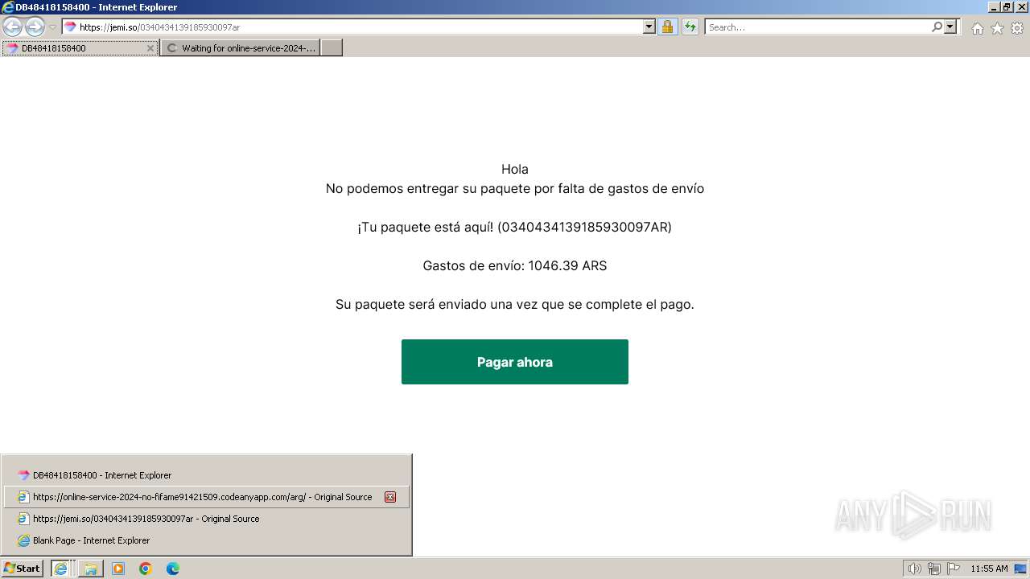Viewport: 1030px width, 579px height.
Task: Launch Microsoft Edge from the taskbar
Action: click(173, 569)
